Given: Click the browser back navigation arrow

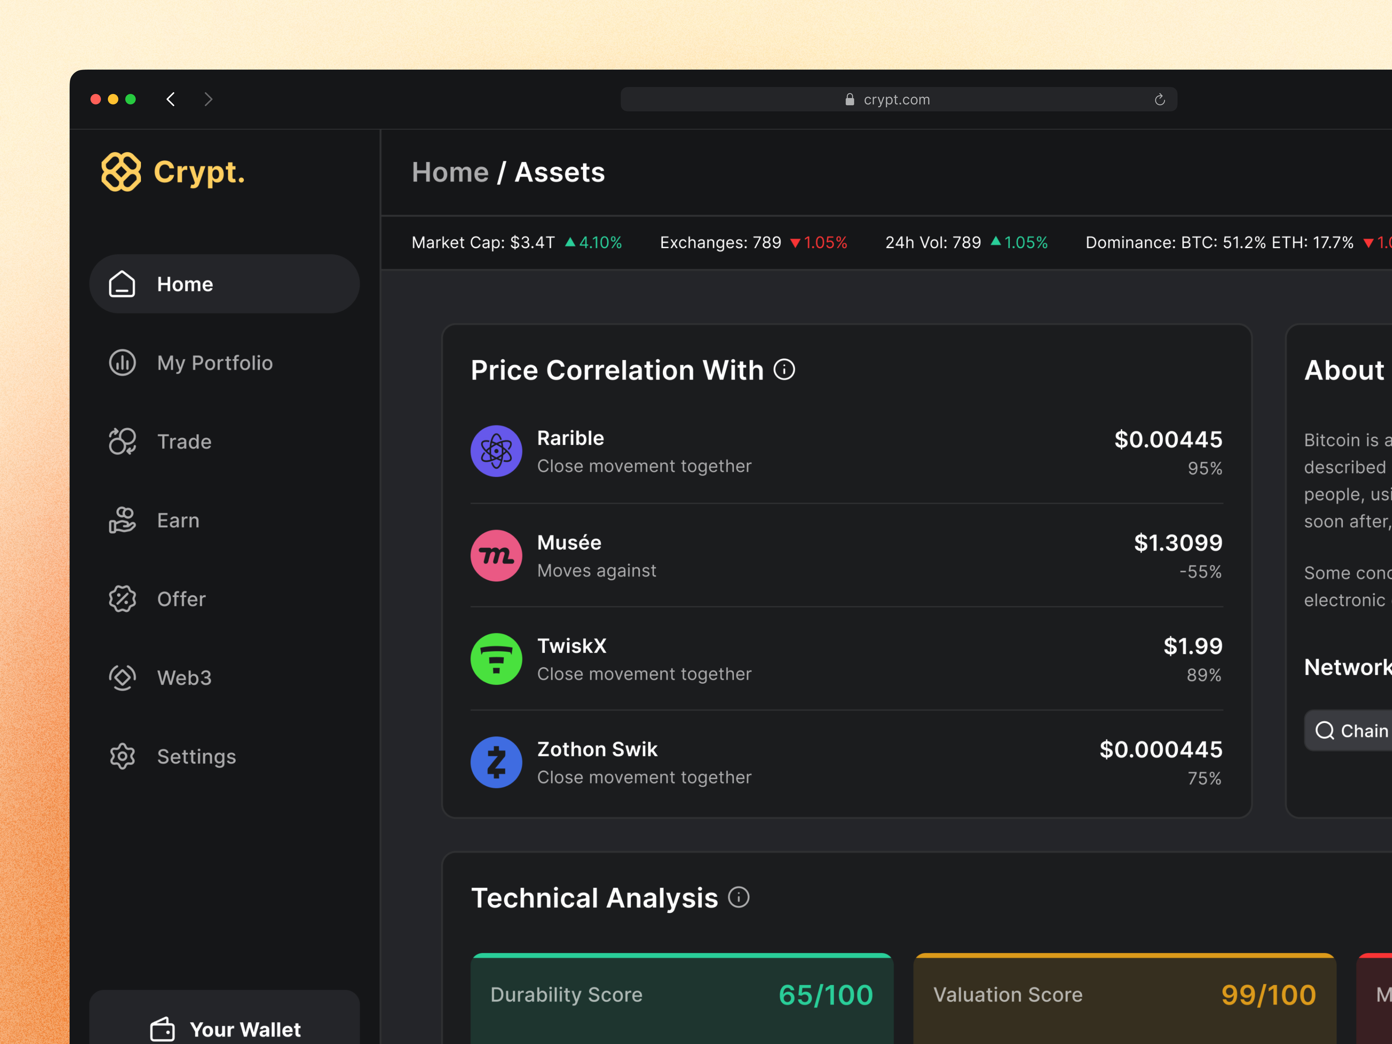Looking at the screenshot, I should (x=170, y=99).
